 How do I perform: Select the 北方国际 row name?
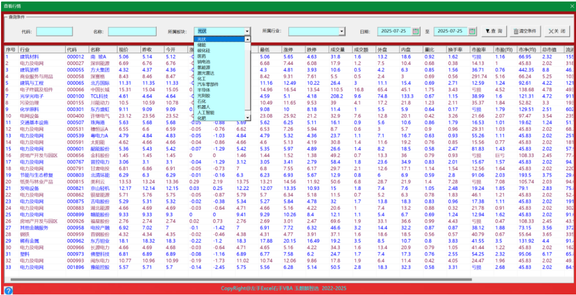[100, 83]
